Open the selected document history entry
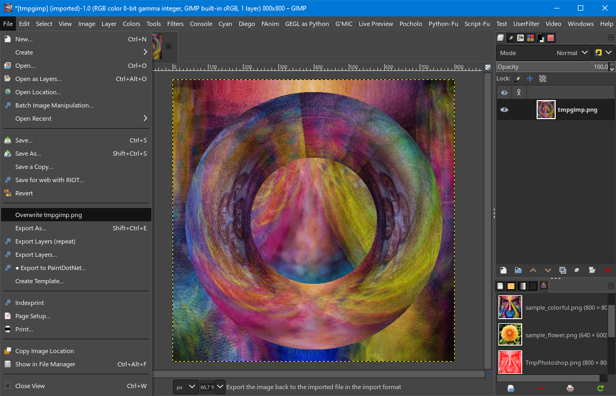Viewport: 616px width, 396px height. (x=511, y=389)
